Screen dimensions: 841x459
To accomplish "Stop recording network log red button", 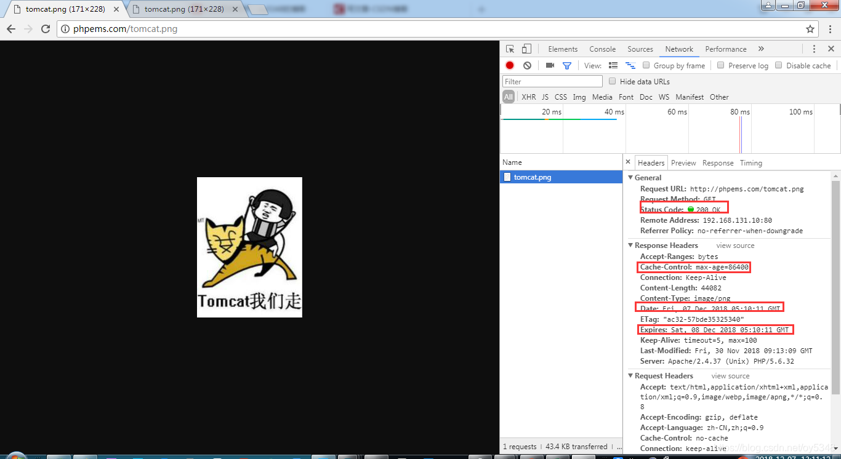I will (510, 65).
